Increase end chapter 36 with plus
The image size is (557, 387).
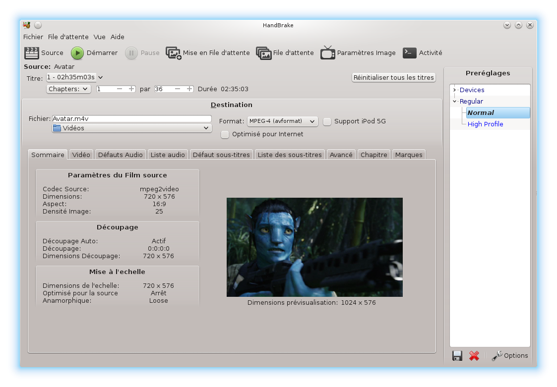189,89
